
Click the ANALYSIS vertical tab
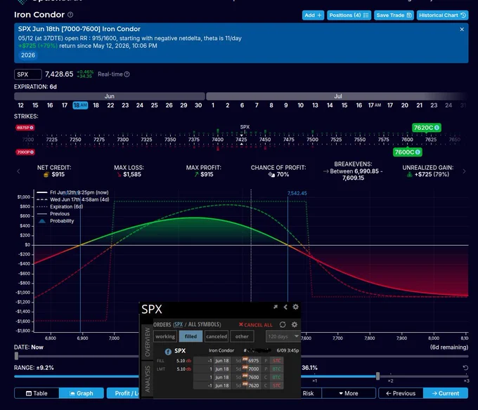point(147,379)
